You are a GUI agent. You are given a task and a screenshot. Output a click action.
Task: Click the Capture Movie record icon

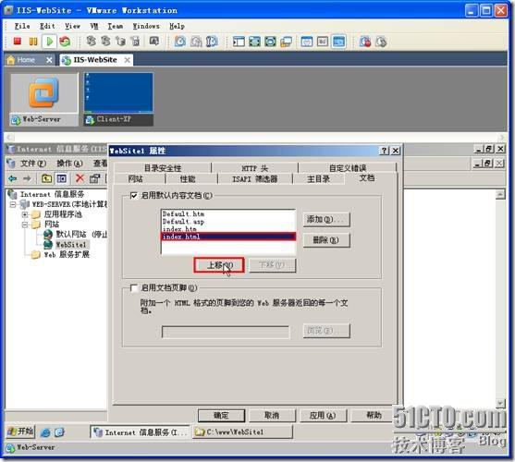[365, 42]
